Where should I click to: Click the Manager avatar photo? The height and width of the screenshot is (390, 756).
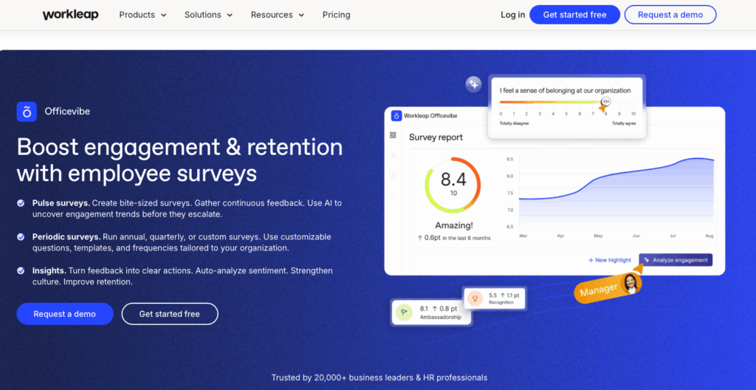coord(631,284)
